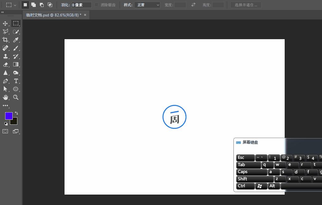Select the Eyedropper tool
Screen dimensions: 322x205
coord(16,40)
